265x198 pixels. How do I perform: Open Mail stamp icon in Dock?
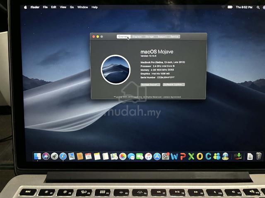(72, 156)
